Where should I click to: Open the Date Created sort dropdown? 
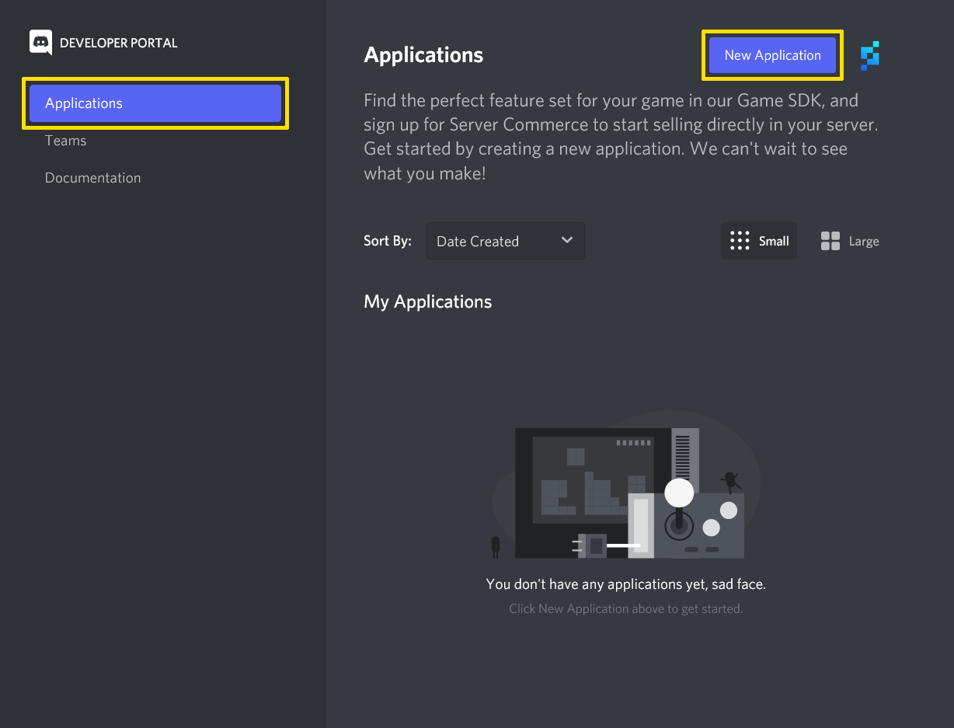tap(506, 241)
